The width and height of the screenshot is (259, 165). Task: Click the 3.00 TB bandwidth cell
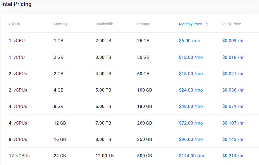[103, 57]
